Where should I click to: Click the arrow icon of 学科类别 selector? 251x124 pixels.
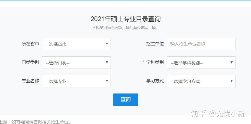(231, 62)
